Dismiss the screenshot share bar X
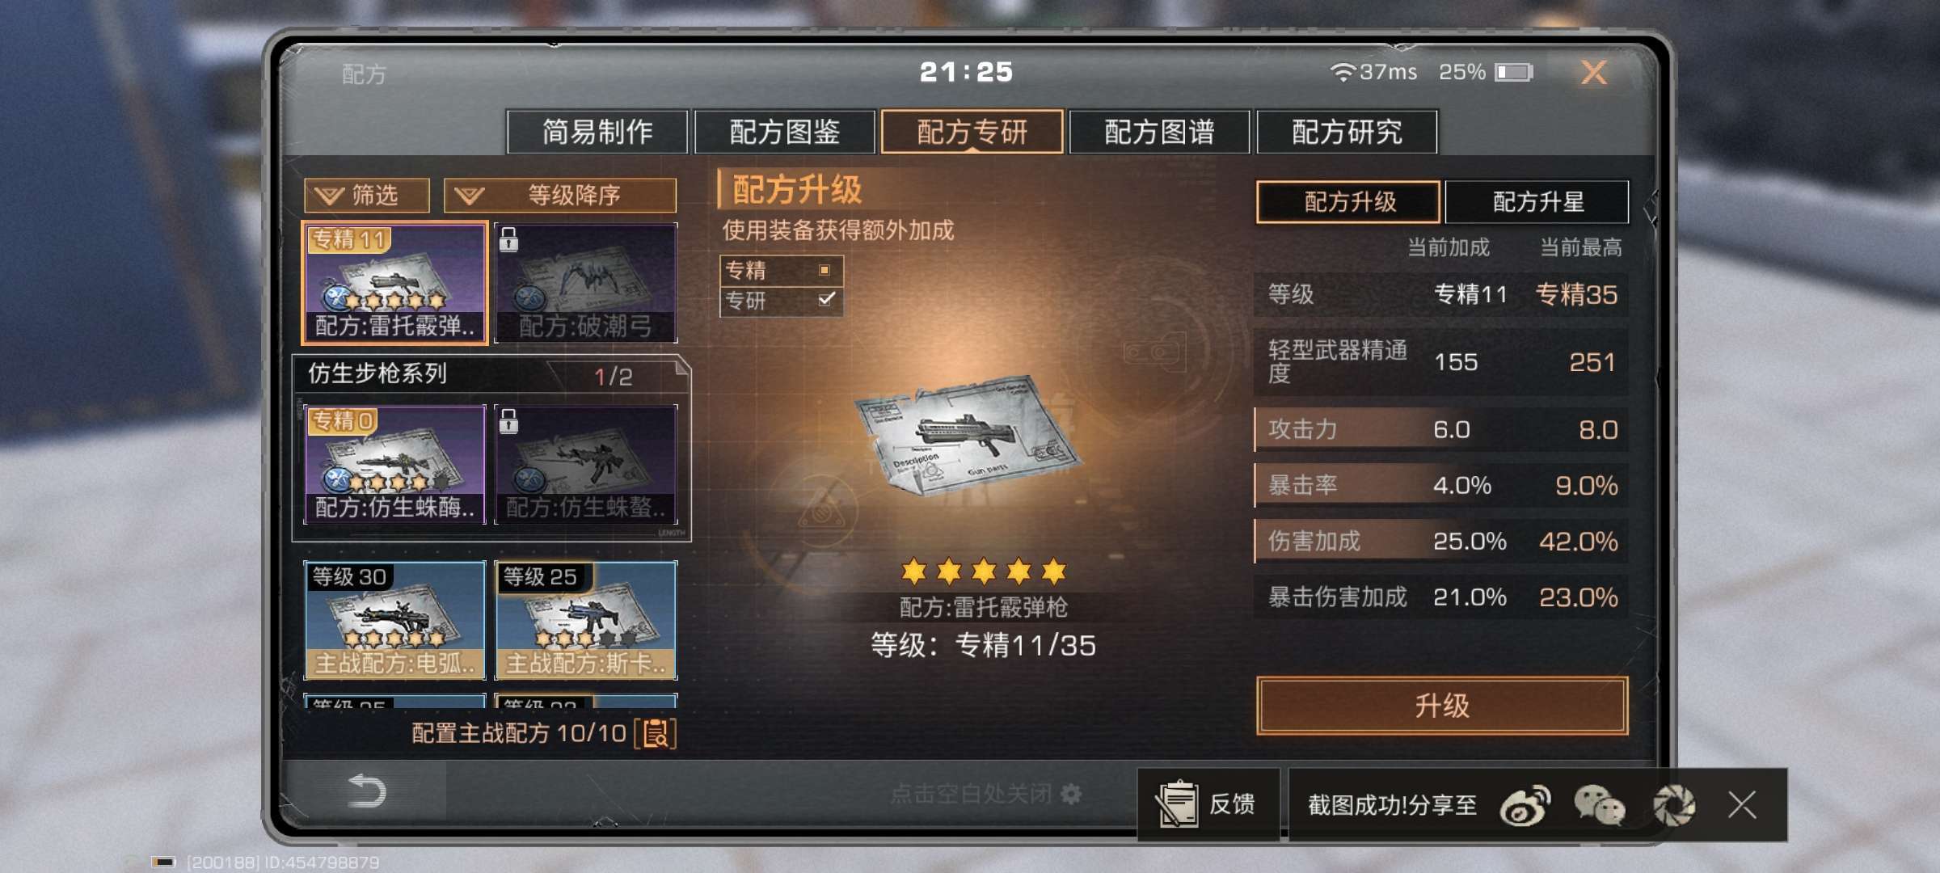 pyautogui.click(x=1741, y=805)
